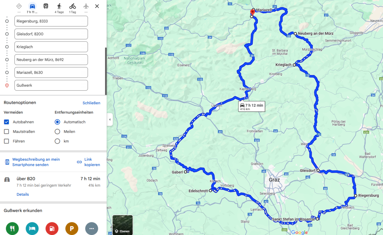Click the parking explore icon
Screen dimensions: 383x235
point(72,228)
